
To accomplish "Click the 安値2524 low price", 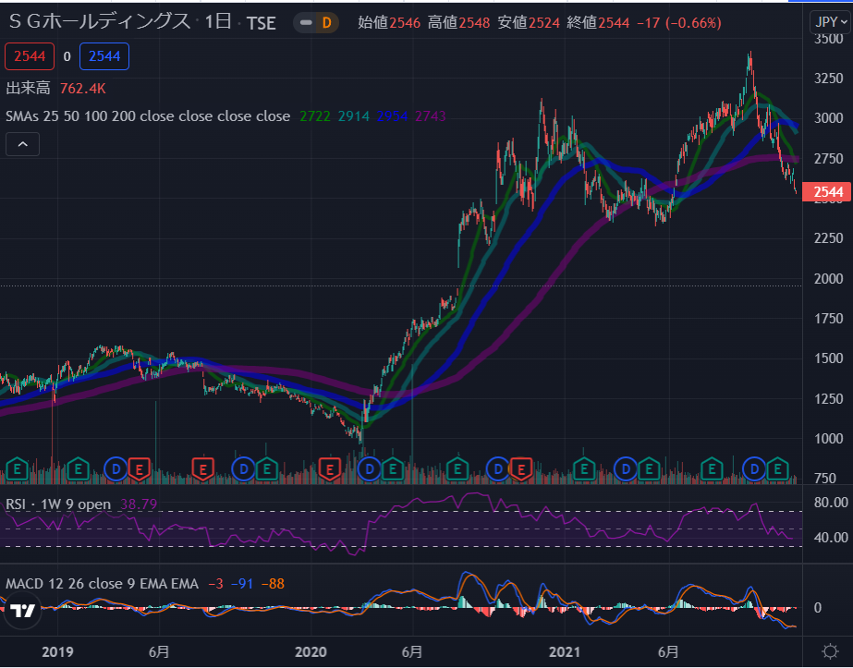I will coord(529,23).
